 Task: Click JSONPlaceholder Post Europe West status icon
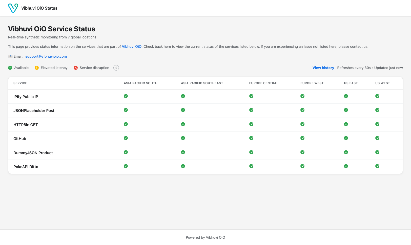point(302,110)
